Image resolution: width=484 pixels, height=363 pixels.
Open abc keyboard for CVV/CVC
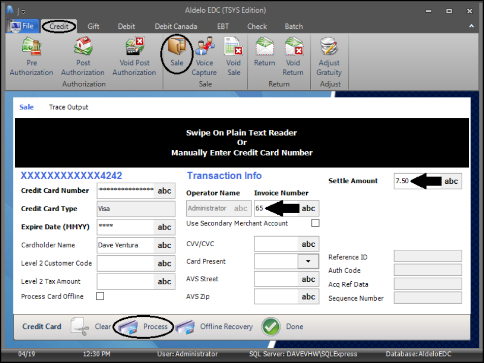tap(308, 244)
